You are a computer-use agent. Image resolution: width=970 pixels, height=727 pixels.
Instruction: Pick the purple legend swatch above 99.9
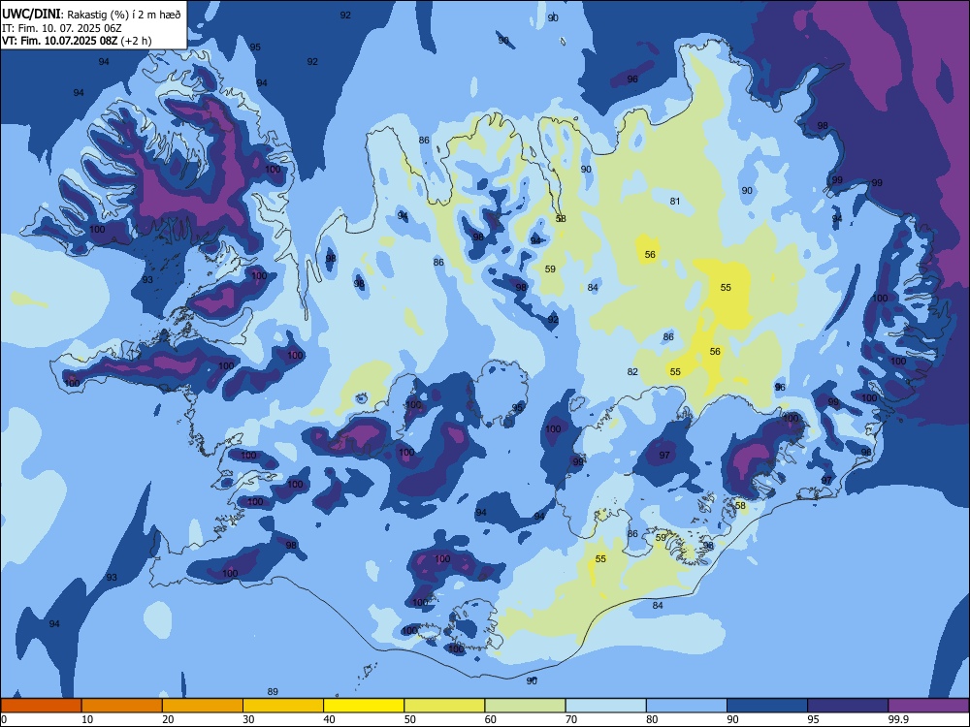click(x=928, y=706)
